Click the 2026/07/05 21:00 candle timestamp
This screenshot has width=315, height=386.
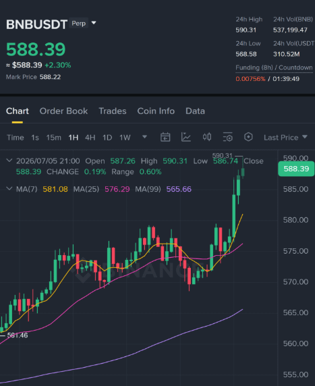(48, 161)
